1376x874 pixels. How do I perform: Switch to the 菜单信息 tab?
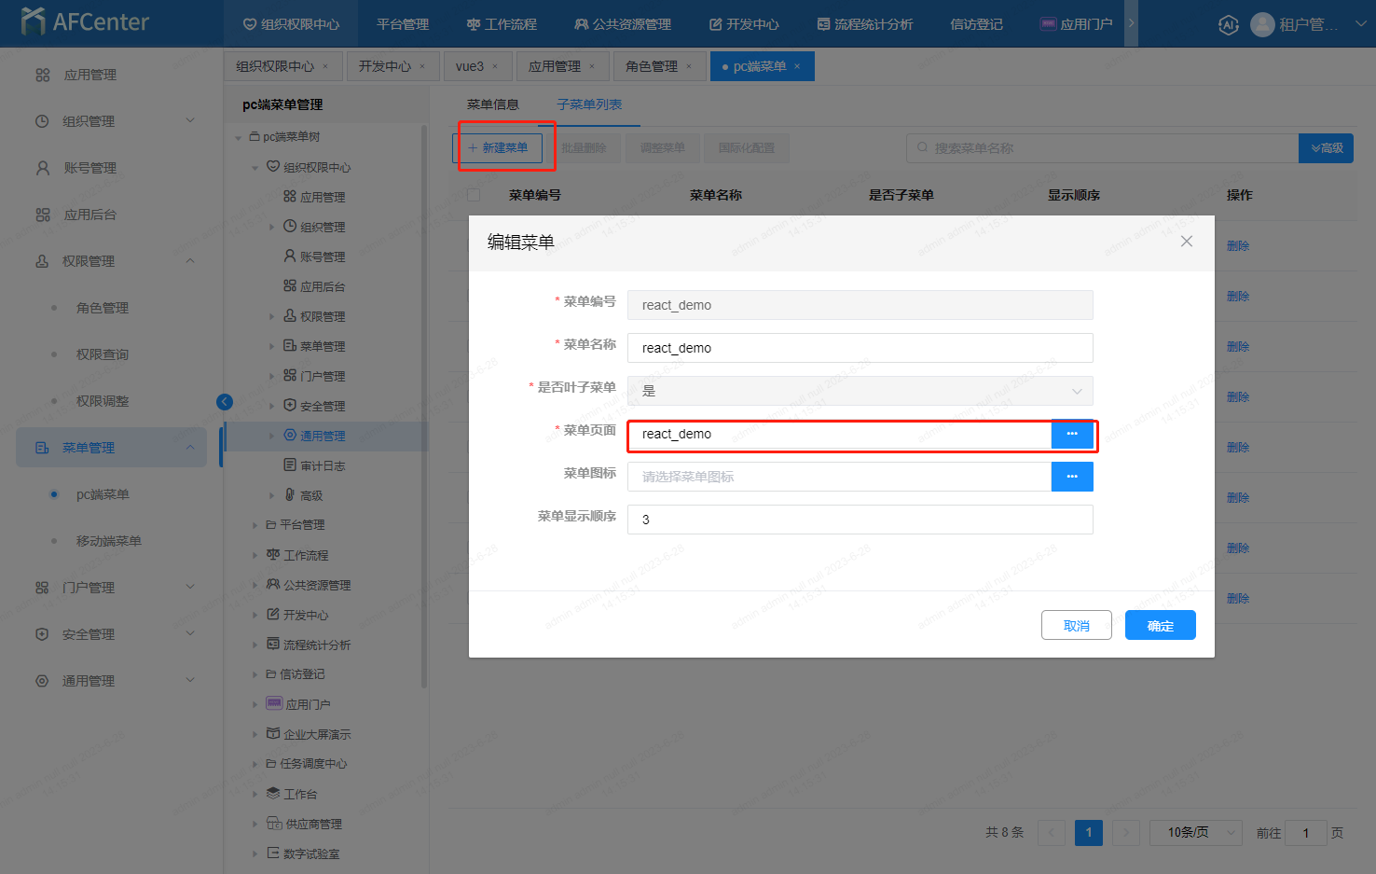pos(492,104)
